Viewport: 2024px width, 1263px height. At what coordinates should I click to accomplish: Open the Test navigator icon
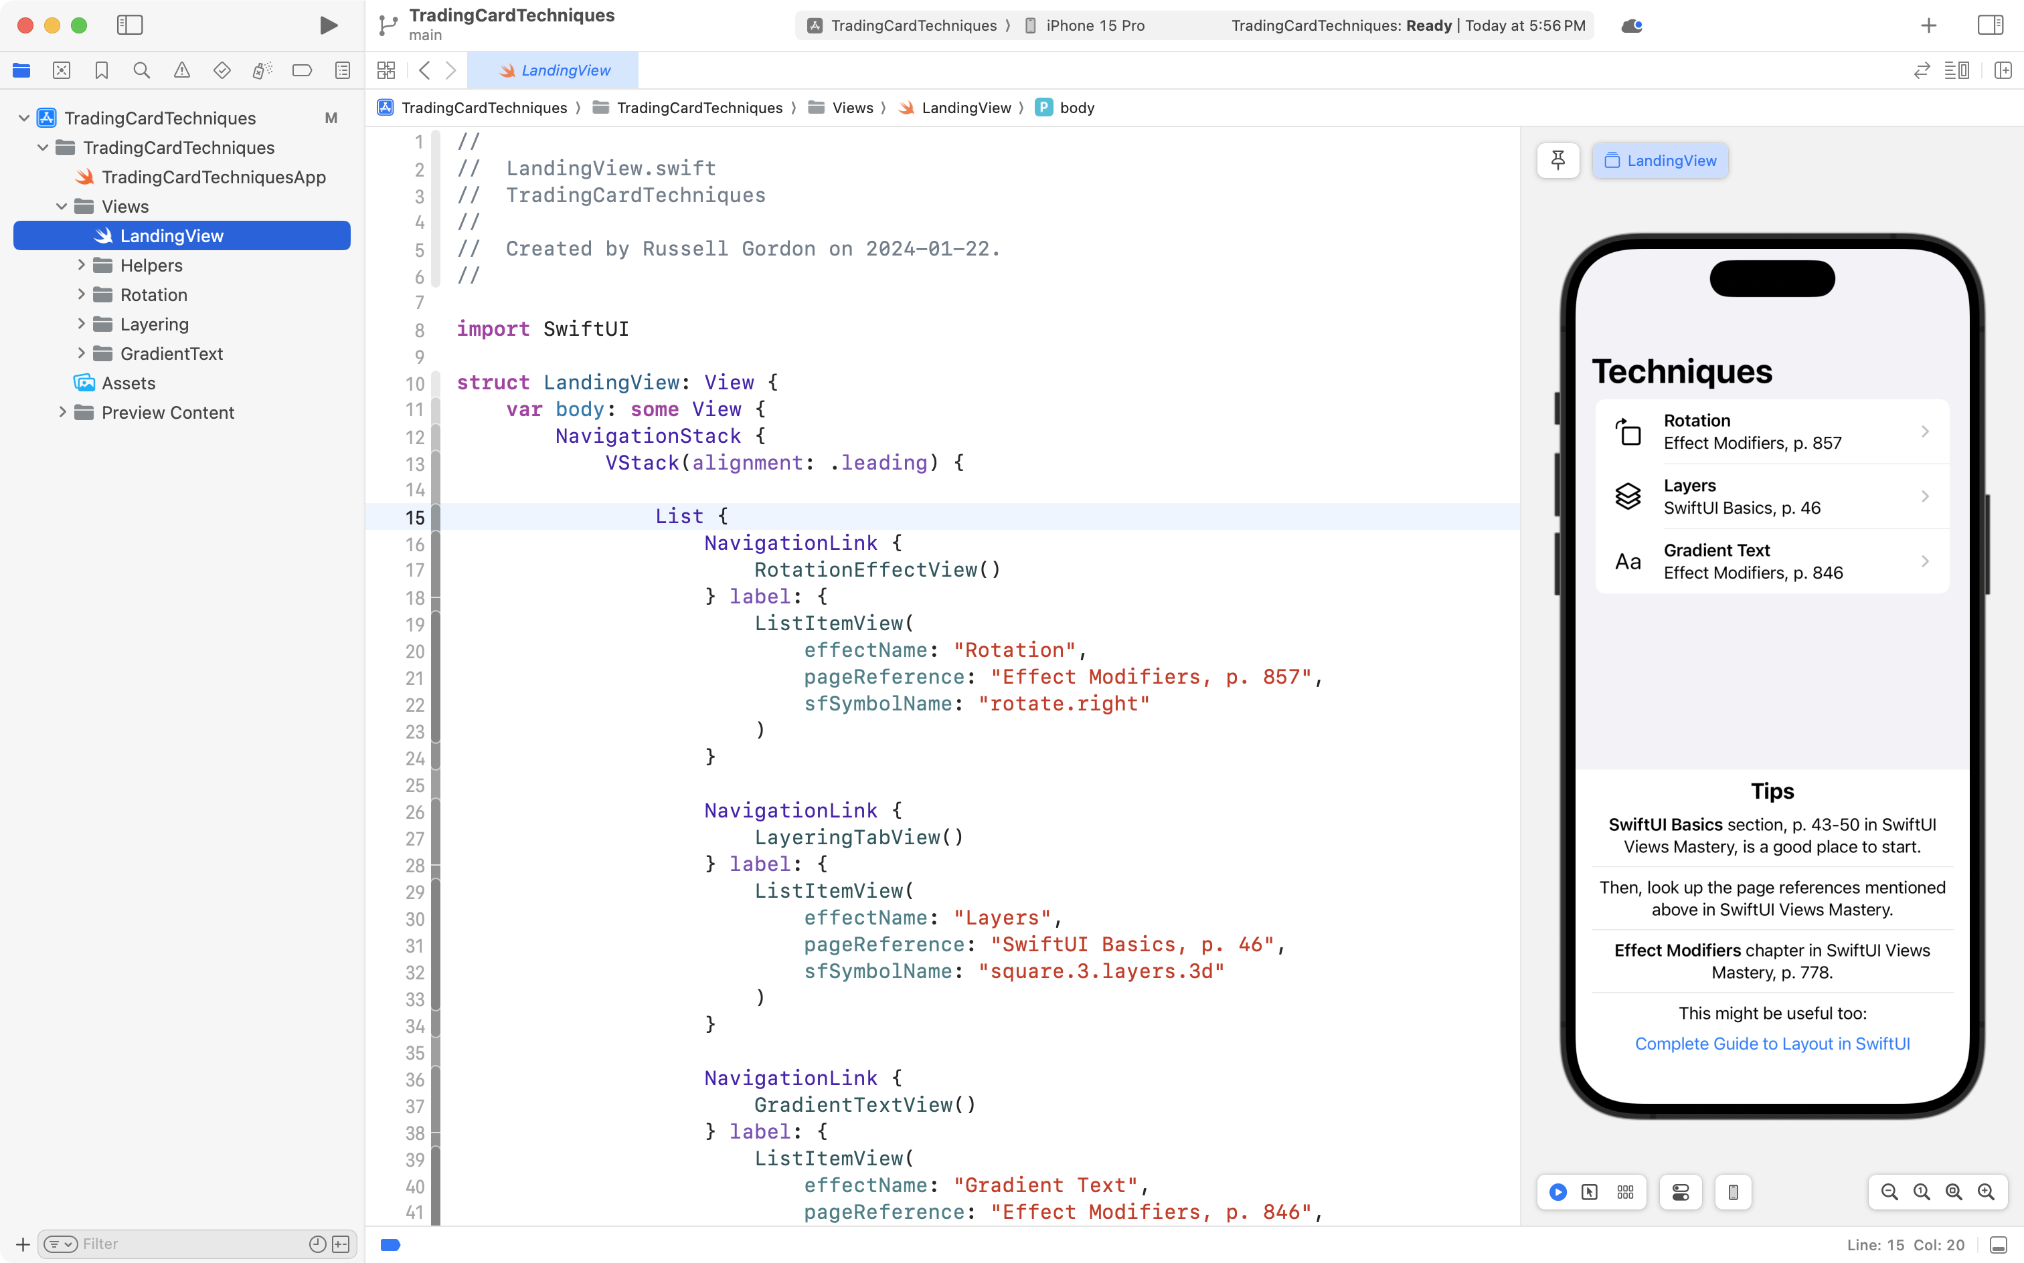222,70
